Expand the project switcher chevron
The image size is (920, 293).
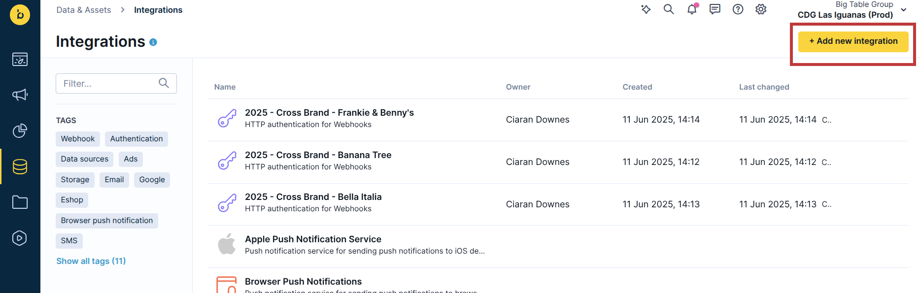904,10
